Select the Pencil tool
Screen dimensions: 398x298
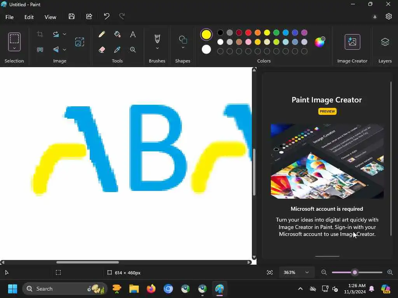coord(102,34)
